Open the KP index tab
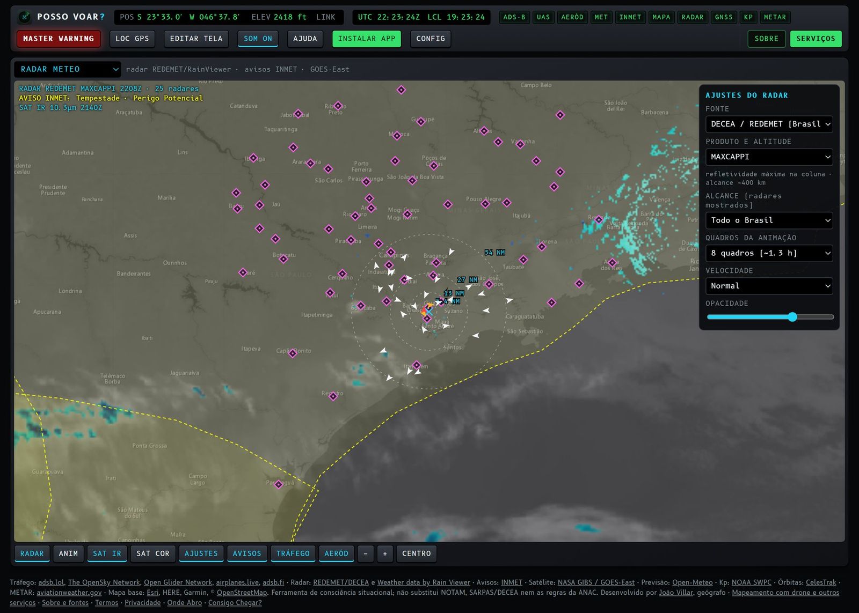The image size is (859, 613). (748, 17)
